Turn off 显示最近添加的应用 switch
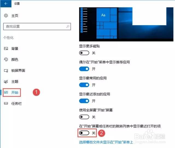Viewport: 175px width, 148px height. tap(84, 101)
